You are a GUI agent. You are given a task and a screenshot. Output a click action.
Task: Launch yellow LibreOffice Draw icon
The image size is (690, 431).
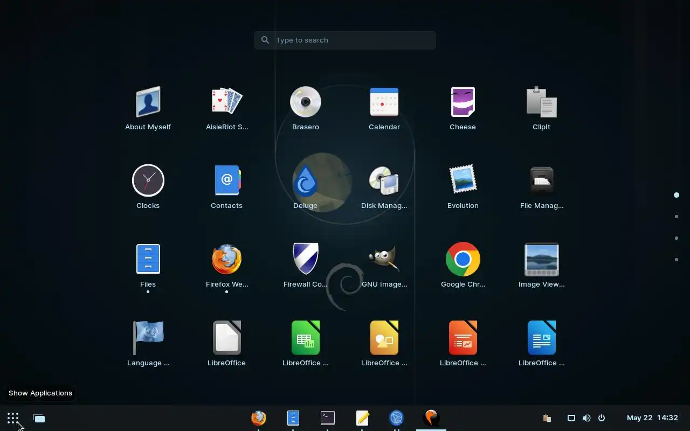[x=384, y=338]
